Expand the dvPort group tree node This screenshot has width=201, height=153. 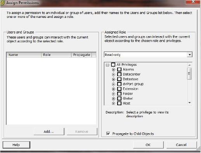pyautogui.click(x=113, y=84)
